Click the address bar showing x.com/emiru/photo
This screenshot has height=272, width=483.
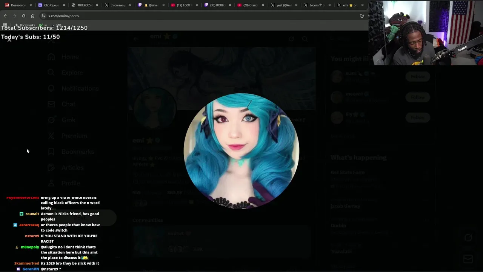point(200,16)
